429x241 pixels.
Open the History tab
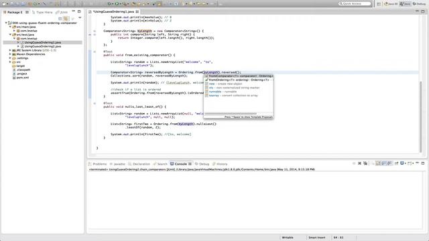[x=220, y=164]
